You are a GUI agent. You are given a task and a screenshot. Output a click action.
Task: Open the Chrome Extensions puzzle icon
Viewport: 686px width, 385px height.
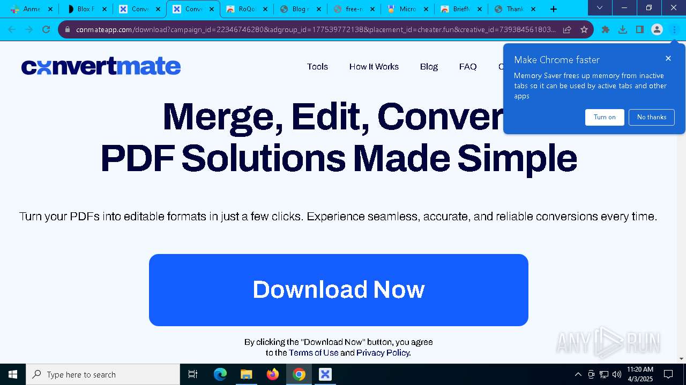coord(606,29)
